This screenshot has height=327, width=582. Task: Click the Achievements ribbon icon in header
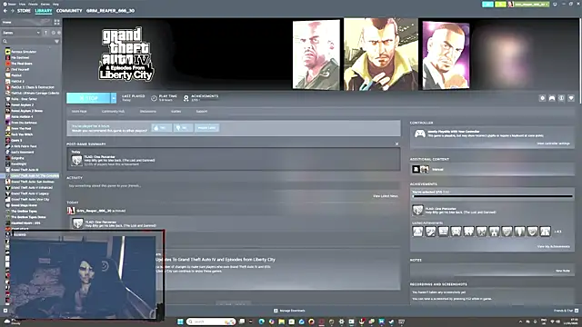tap(186, 98)
